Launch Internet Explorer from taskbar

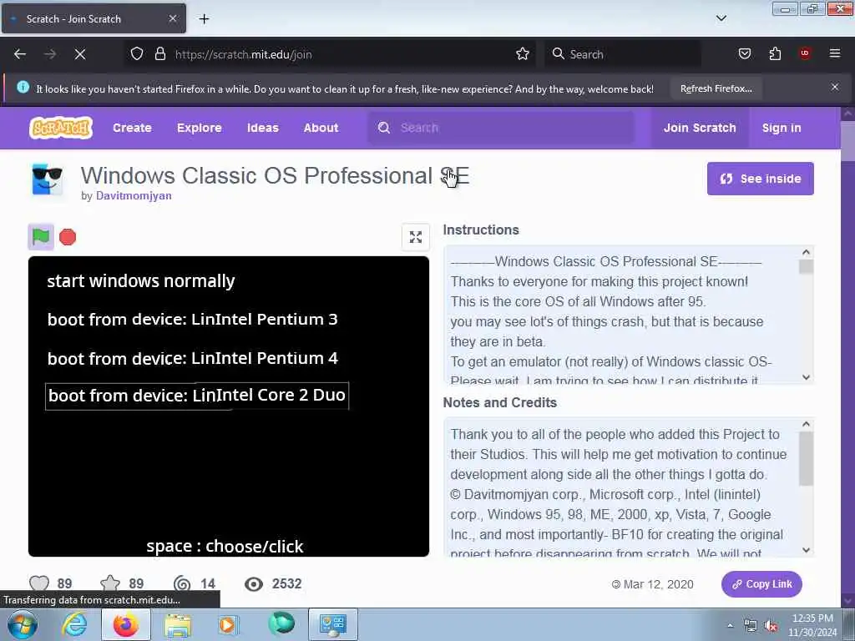click(x=74, y=624)
